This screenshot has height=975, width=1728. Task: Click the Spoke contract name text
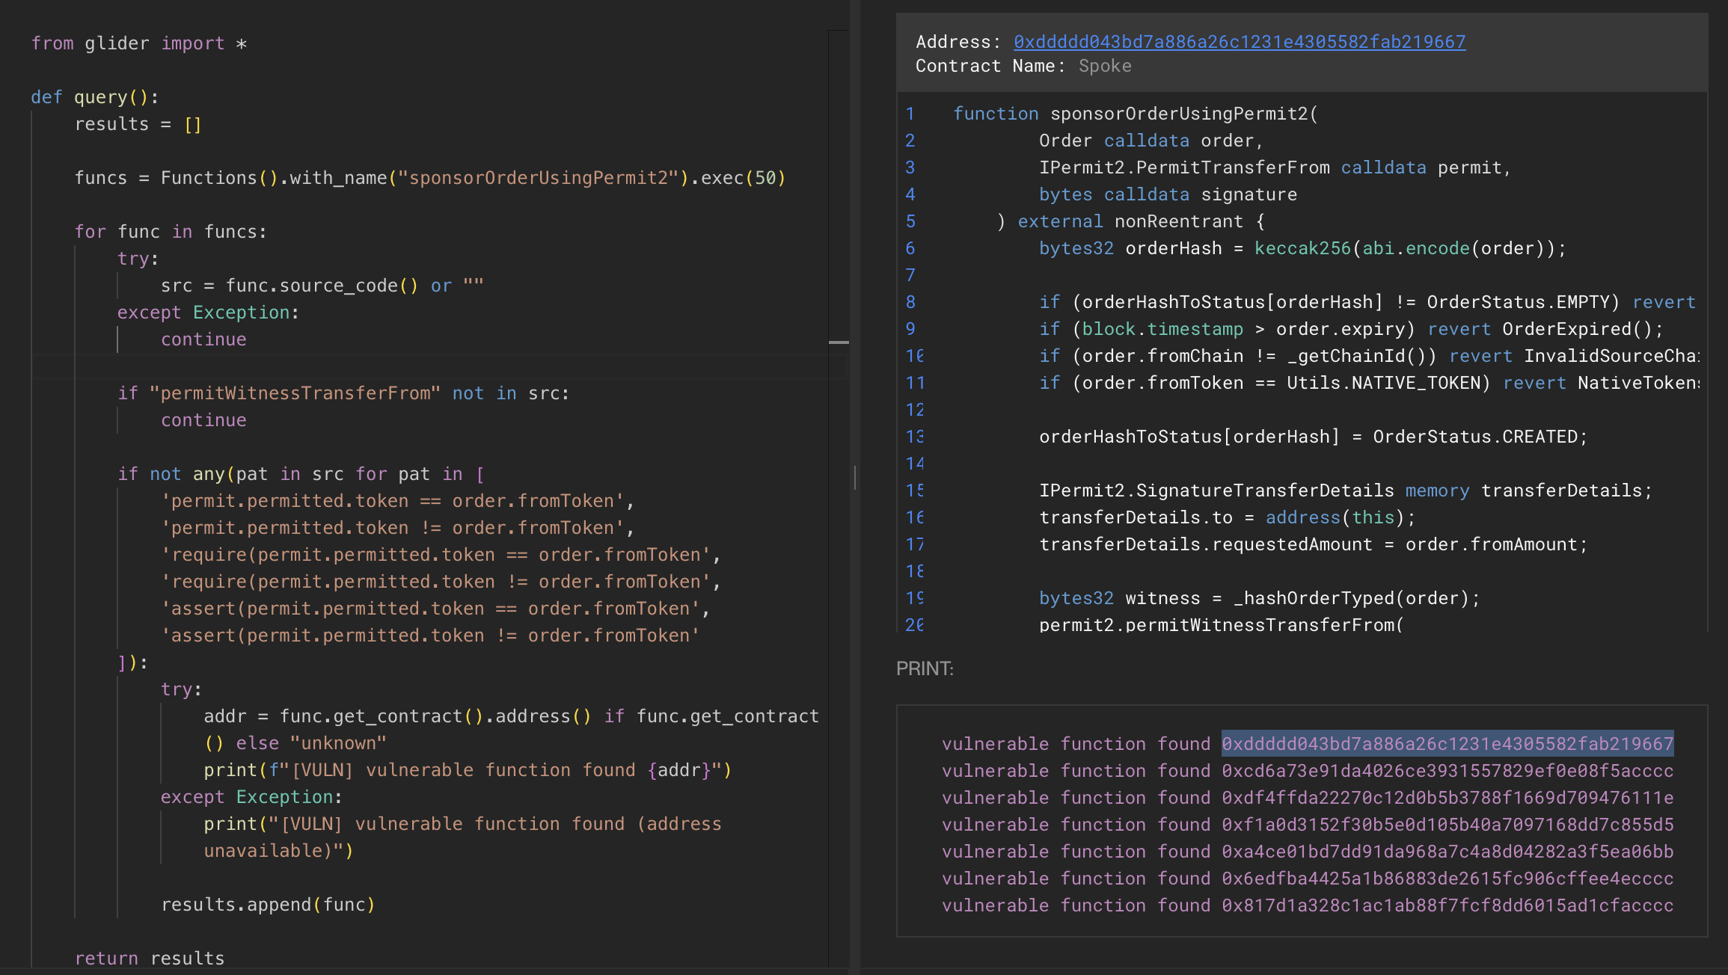(x=1104, y=66)
